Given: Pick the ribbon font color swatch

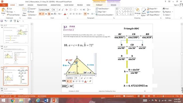Looking at the screenshot, I should point(65,14).
